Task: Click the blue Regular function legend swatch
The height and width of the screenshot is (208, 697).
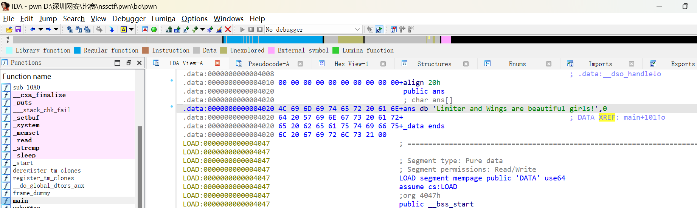Action: pyautogui.click(x=77, y=50)
